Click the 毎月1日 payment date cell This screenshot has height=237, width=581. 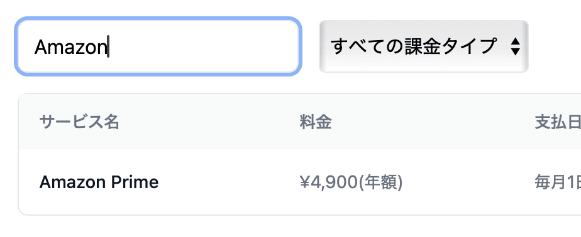558,182
